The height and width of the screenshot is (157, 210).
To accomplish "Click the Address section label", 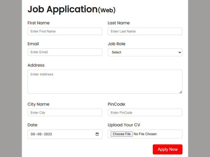I will coord(36,65).
